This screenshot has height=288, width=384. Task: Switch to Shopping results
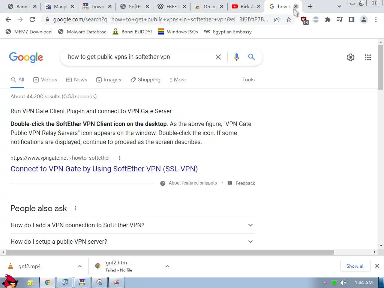[145, 80]
